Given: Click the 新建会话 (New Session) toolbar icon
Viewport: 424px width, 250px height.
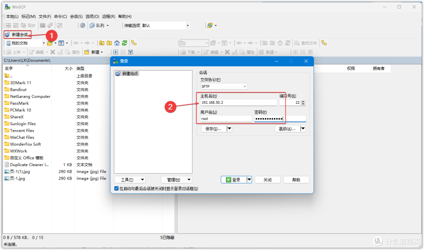Looking at the screenshot, I should pos(17,34).
